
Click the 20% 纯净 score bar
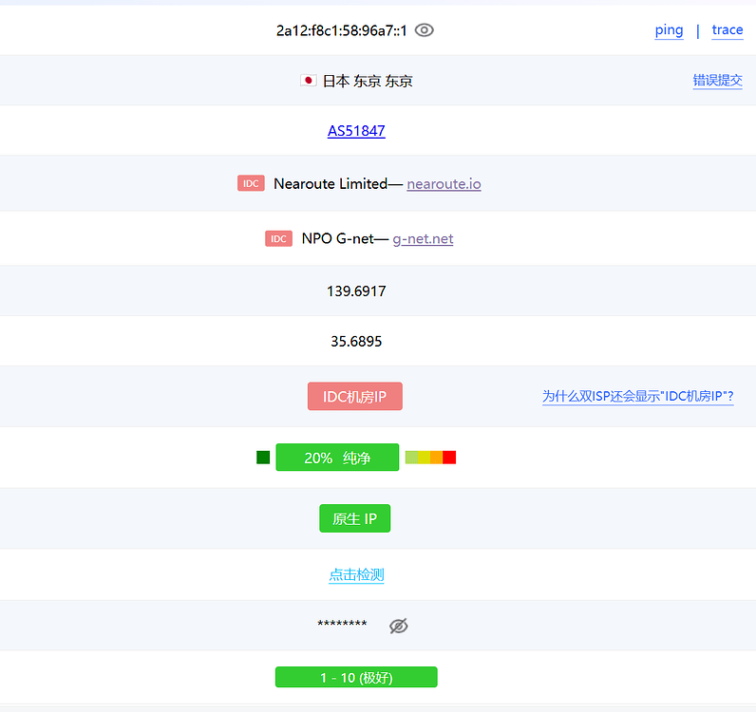337,457
